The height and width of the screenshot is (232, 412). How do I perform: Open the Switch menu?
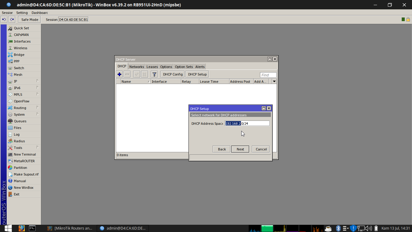[24, 68]
